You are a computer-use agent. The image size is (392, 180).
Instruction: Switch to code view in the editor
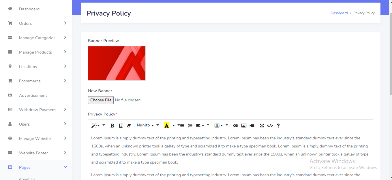270,126
